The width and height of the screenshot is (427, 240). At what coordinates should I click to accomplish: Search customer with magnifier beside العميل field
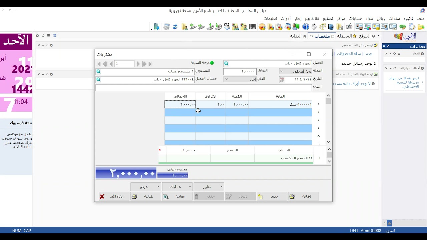pyautogui.click(x=227, y=63)
